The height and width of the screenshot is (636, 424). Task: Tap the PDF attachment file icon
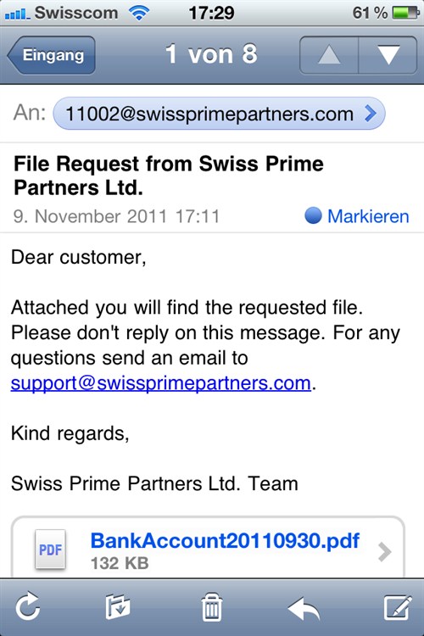click(50, 550)
